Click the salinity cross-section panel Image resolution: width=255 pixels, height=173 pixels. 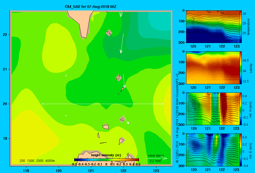pos(213,68)
